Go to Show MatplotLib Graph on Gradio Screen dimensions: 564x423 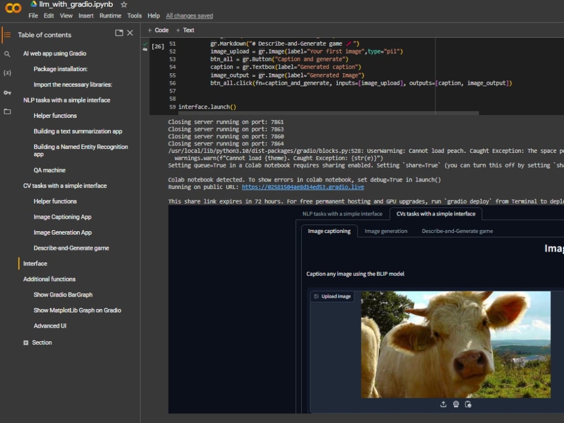(77, 310)
